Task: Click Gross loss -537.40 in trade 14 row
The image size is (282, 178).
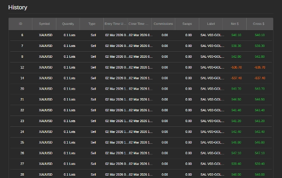Action: coord(260,78)
